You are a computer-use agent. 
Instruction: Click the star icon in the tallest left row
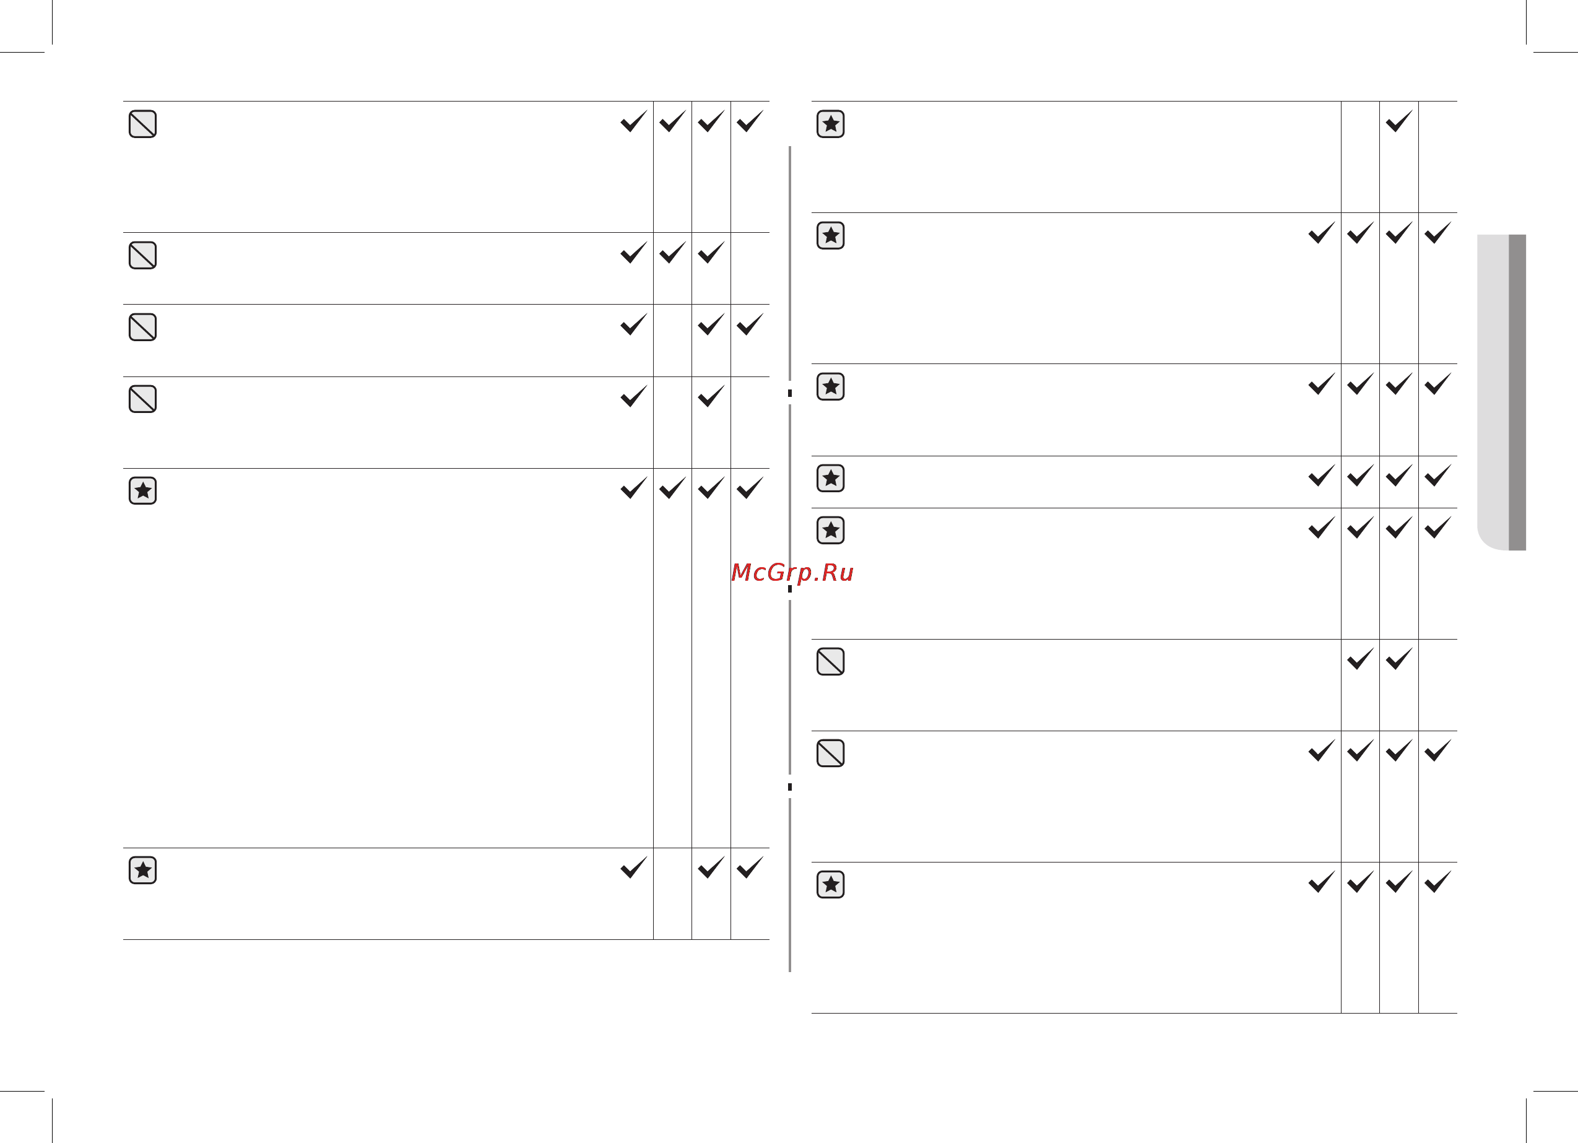click(x=142, y=491)
